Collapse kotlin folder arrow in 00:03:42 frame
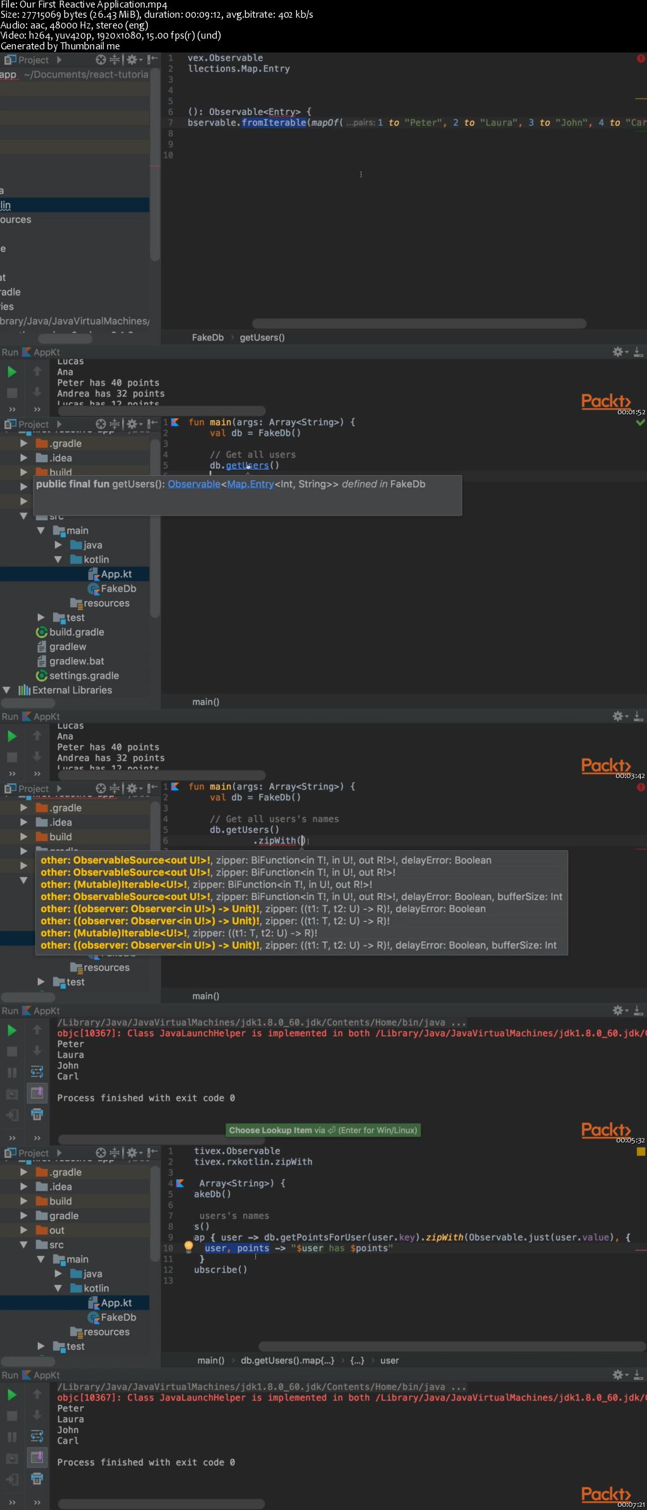 tap(58, 559)
